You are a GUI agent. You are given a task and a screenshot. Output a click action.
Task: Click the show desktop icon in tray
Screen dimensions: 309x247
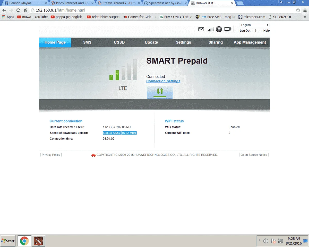pos(306,241)
